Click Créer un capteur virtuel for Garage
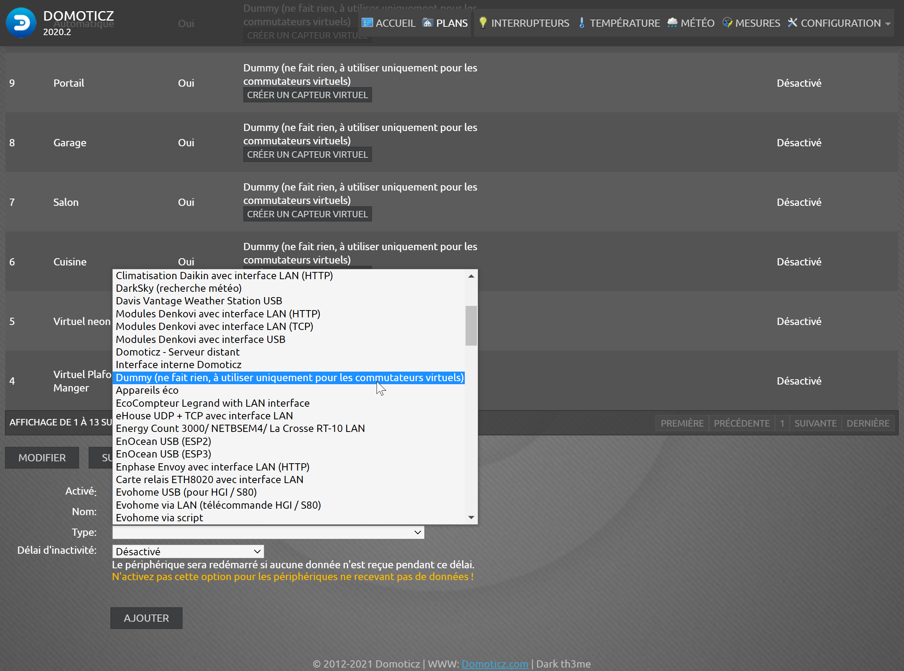The image size is (904, 671). 307,155
